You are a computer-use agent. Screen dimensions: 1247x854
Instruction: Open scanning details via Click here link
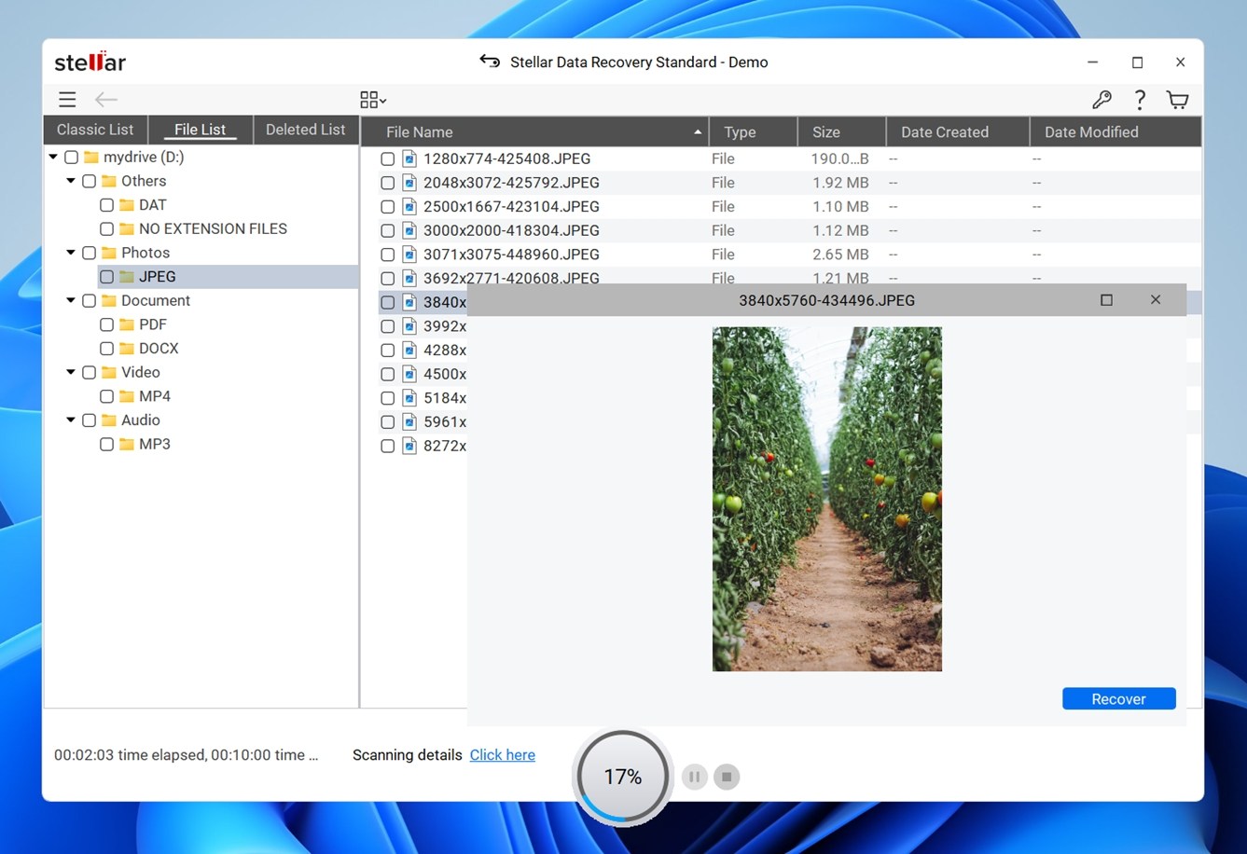click(502, 755)
